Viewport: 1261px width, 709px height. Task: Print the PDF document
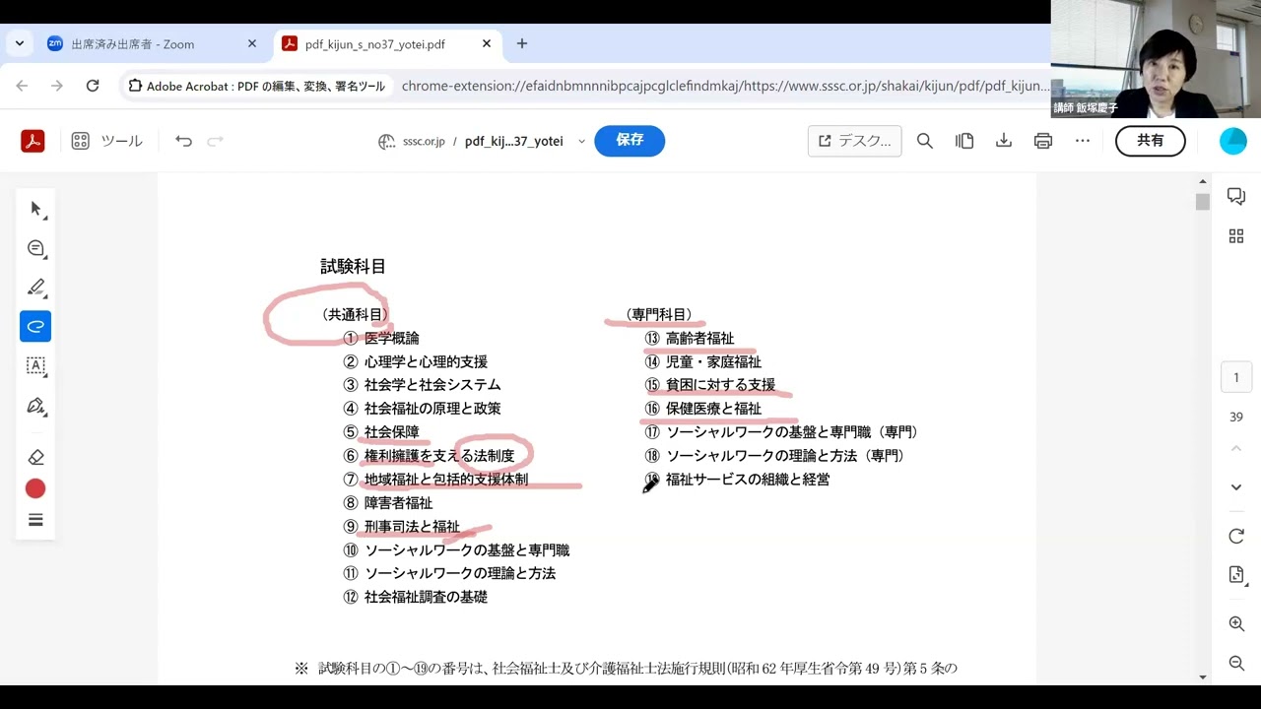click(x=1043, y=141)
